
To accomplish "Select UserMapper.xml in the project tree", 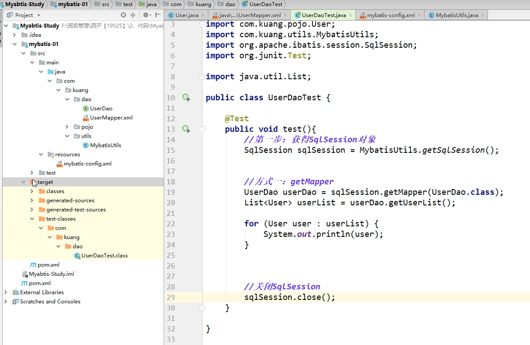I will coord(111,118).
